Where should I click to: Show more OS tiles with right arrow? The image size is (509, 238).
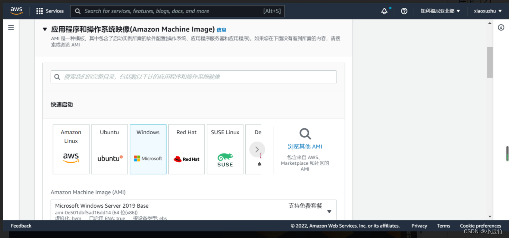(257, 149)
